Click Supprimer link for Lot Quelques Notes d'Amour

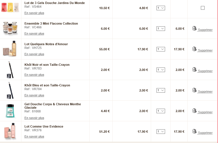(x=205, y=51)
